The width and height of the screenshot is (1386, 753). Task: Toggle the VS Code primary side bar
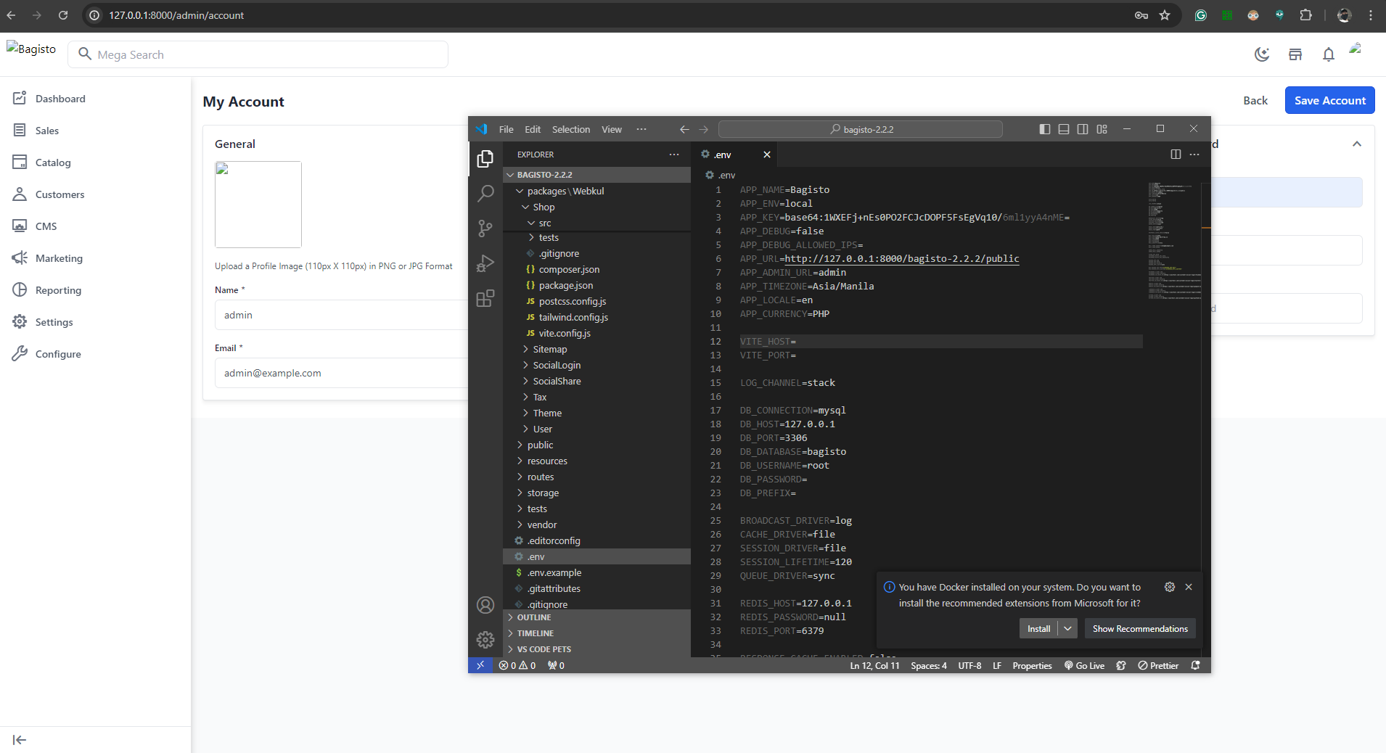[1045, 129]
